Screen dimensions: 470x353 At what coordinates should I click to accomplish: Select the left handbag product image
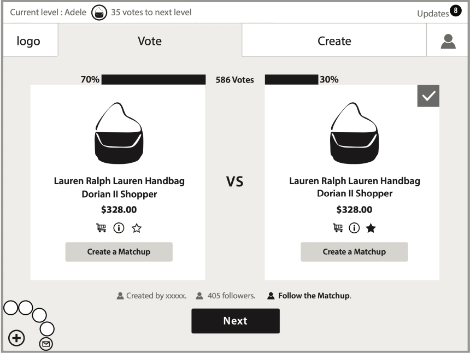click(119, 134)
